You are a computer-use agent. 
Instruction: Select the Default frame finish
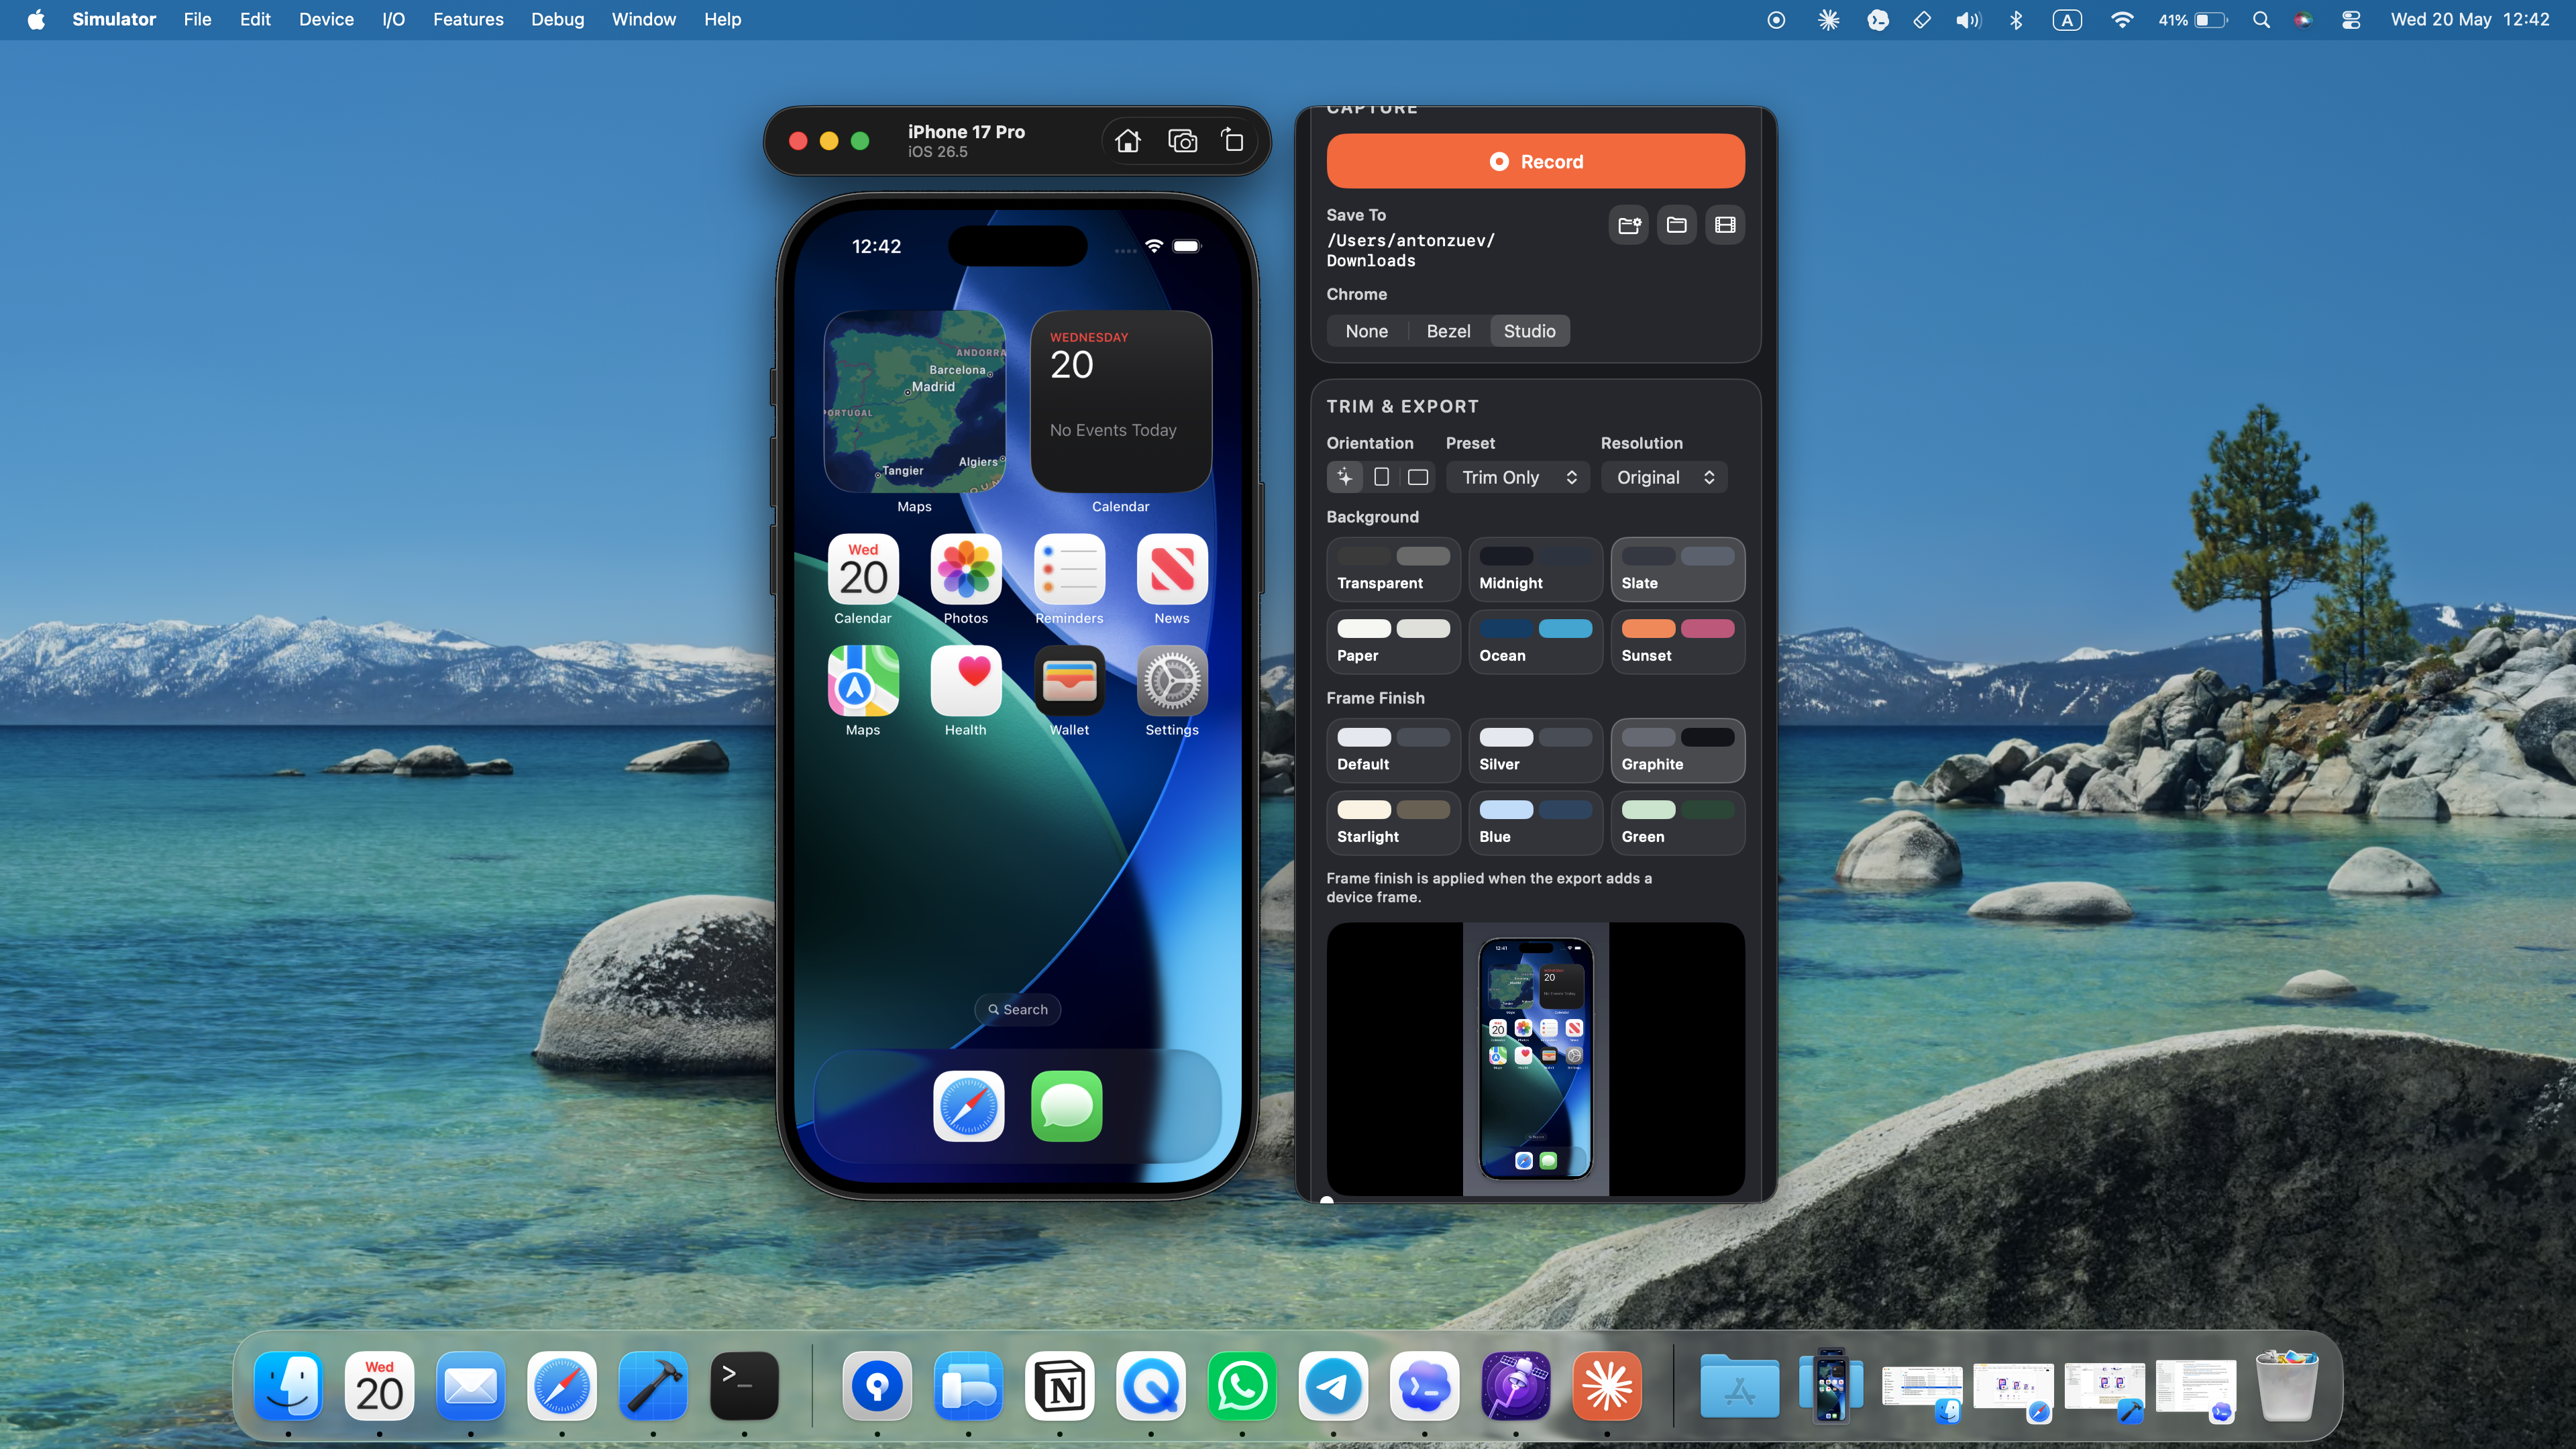tap(1393, 750)
